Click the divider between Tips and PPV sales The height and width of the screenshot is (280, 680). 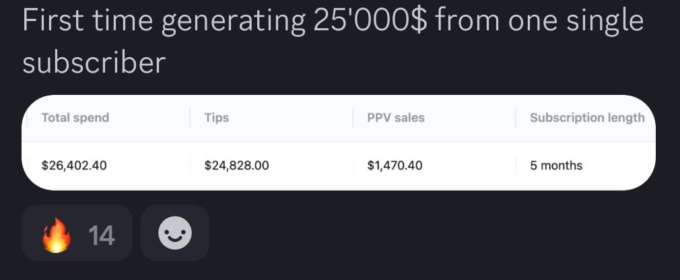point(353,118)
